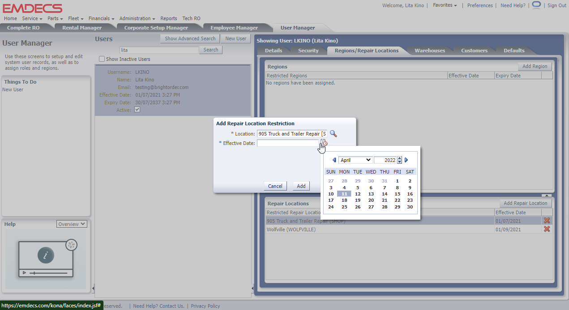Open the Warehouses tab
Screen dimensions: 569x310
[x=430, y=51]
